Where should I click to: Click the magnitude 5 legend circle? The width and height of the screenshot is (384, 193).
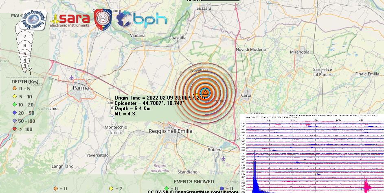pos(25,54)
